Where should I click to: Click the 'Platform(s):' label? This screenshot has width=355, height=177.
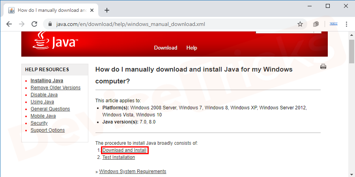116,108
